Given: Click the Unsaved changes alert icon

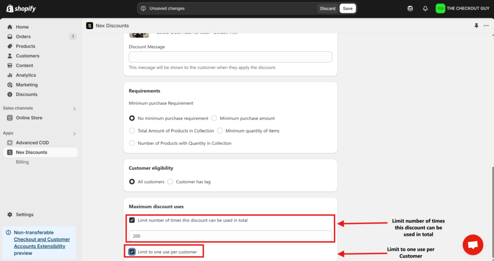Looking at the screenshot, I should [143, 9].
